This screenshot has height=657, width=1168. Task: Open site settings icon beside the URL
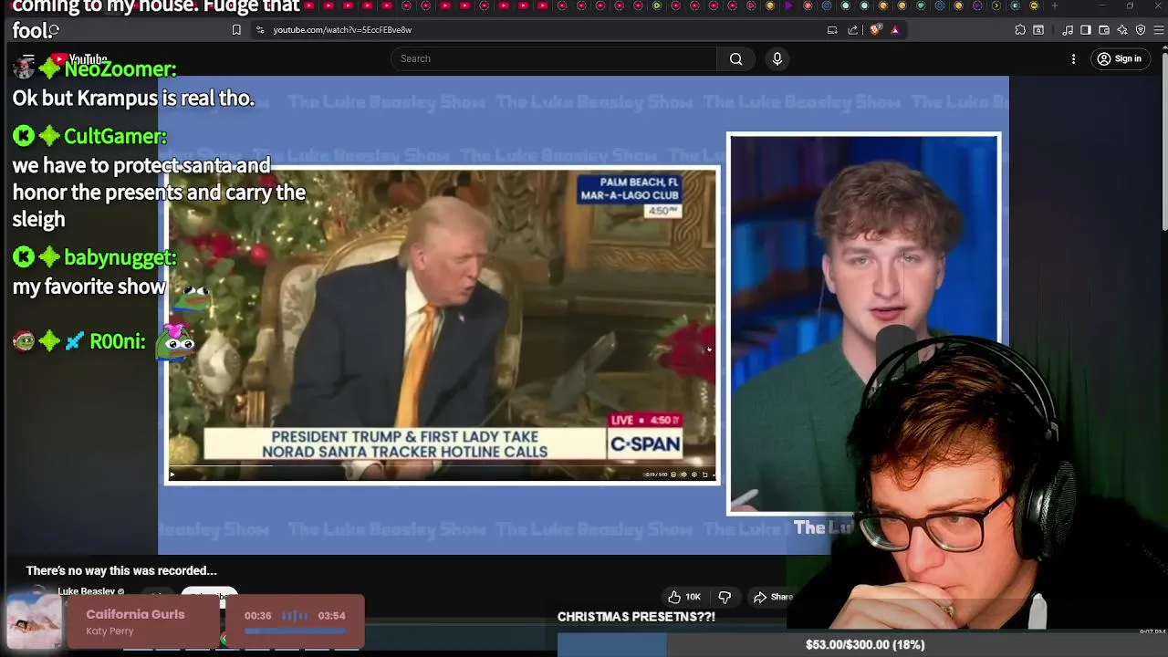pos(260,30)
